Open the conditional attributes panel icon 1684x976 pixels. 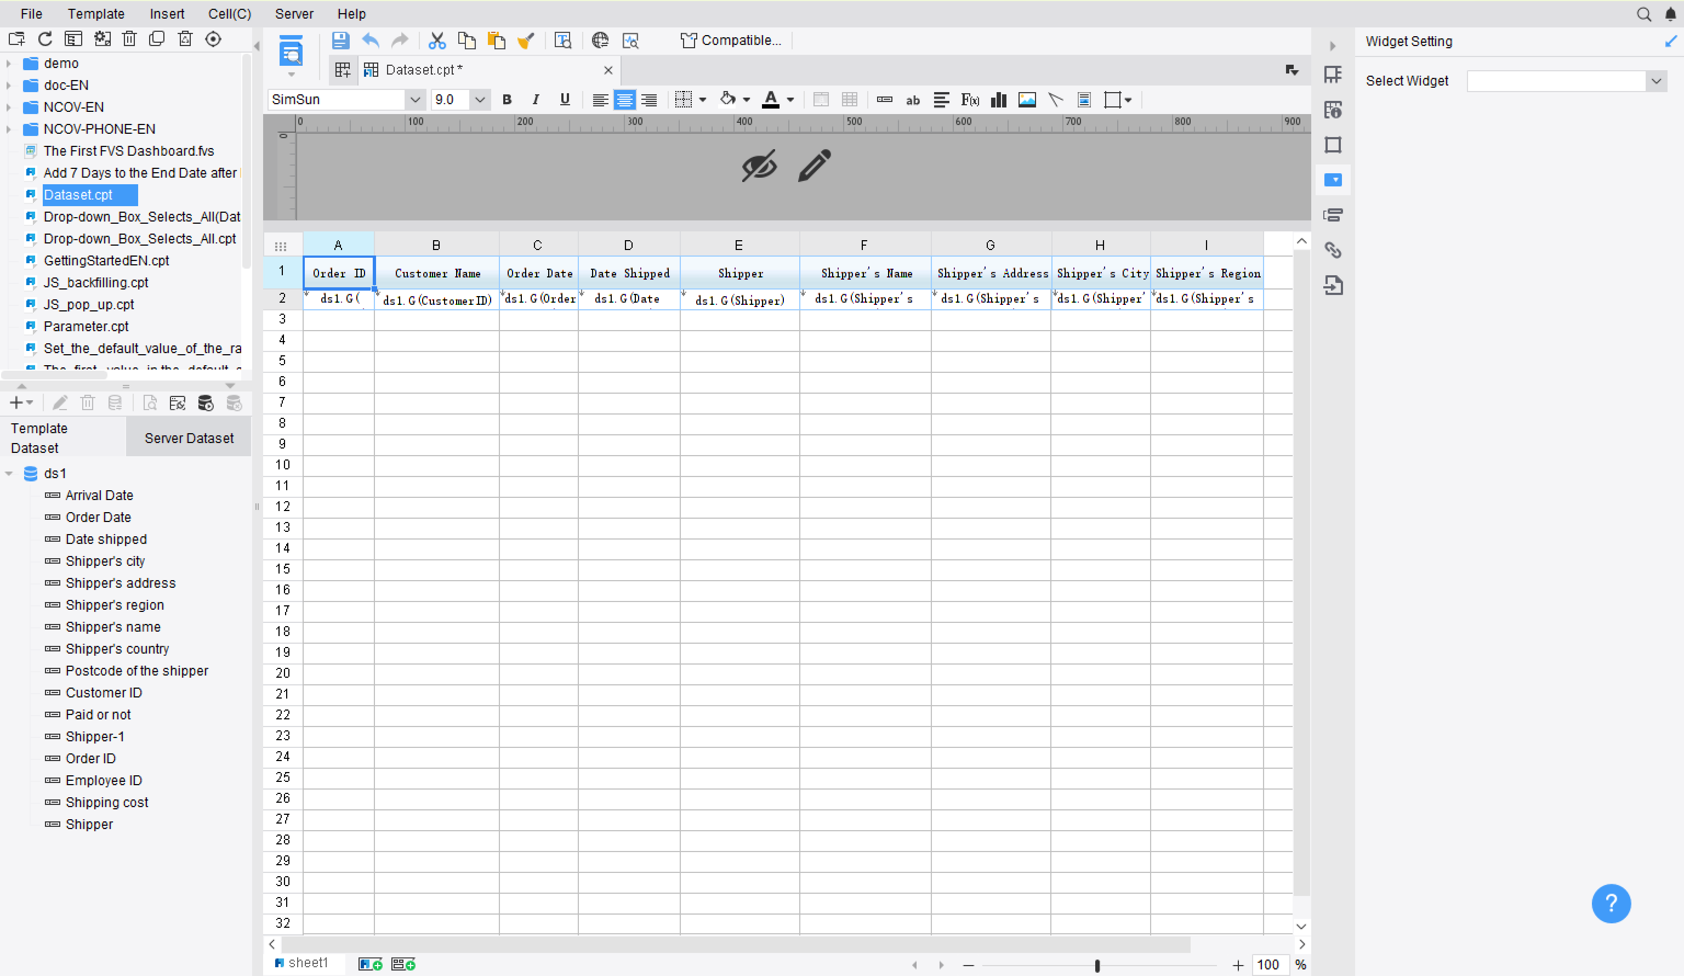tap(1333, 214)
